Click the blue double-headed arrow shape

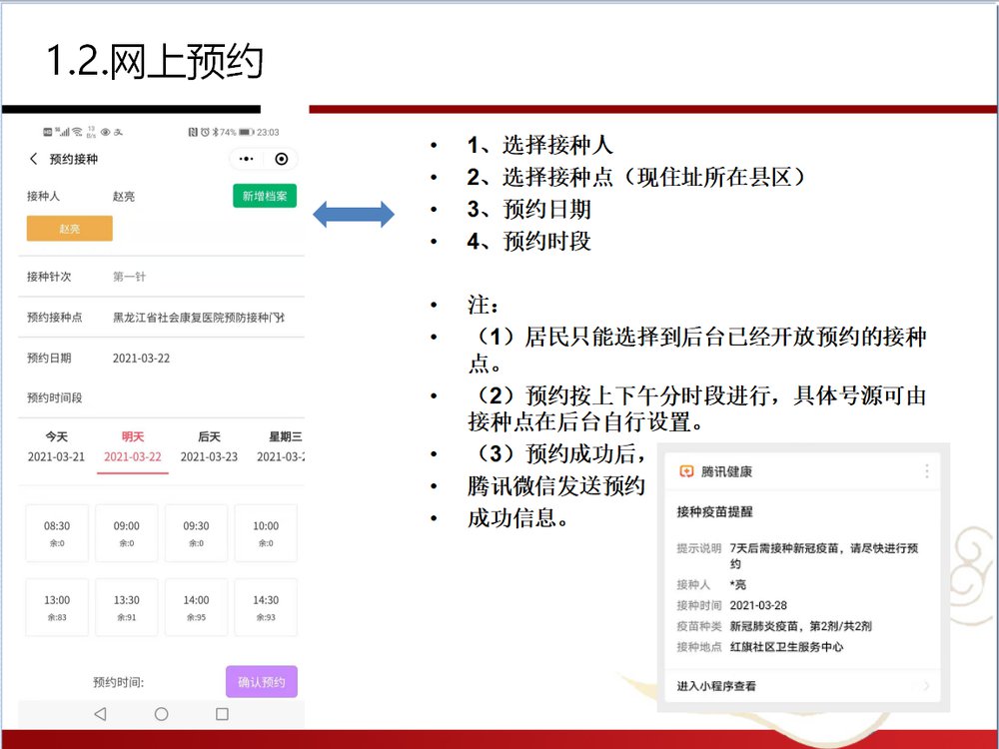pyautogui.click(x=354, y=214)
